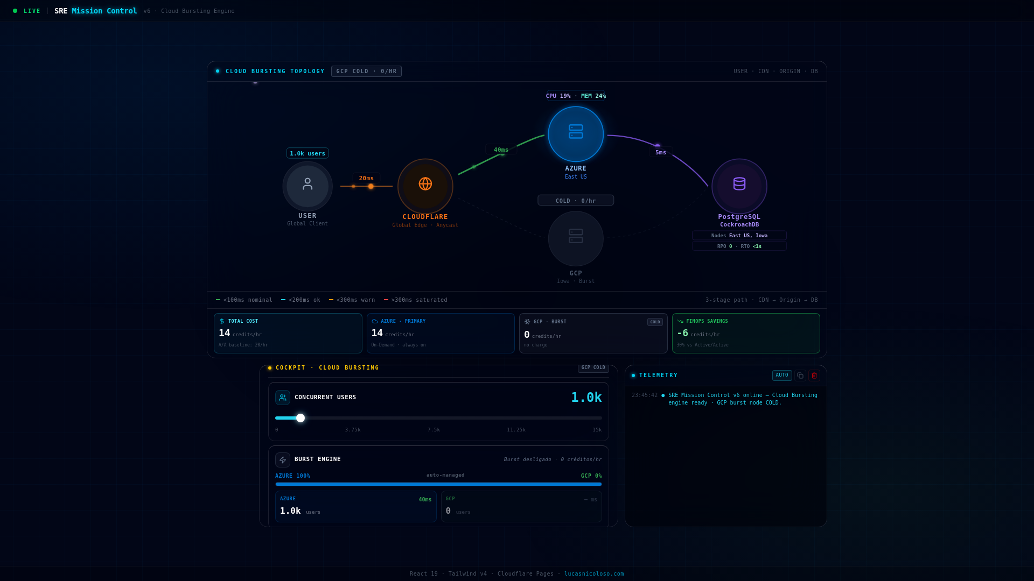
Task: Toggle the telemetry AUTO mode button
Action: coord(782,375)
